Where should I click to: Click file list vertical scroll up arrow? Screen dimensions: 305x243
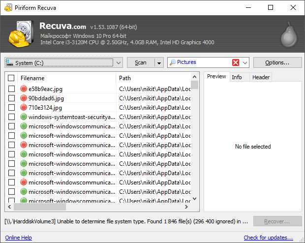pos(194,77)
